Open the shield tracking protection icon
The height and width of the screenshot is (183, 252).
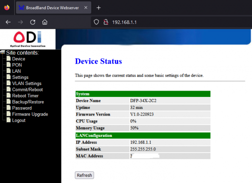pyautogui.click(x=96, y=22)
